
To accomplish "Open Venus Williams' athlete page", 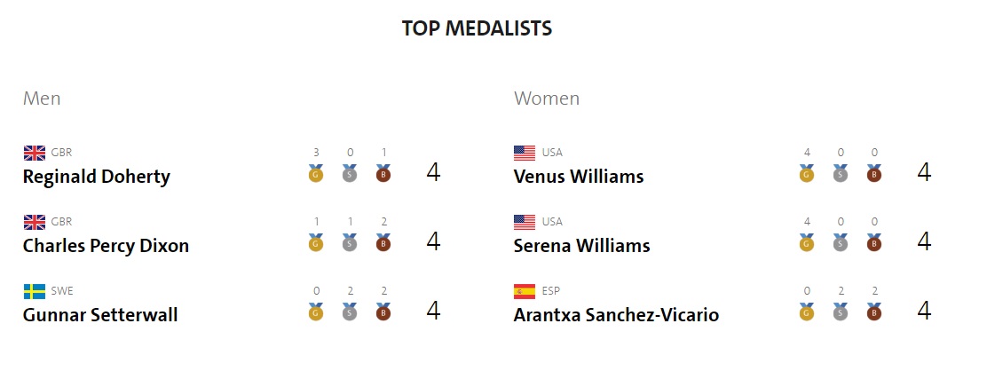I will pos(579,177).
